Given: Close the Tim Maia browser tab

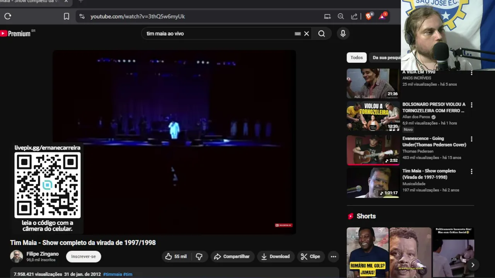Looking at the screenshot, I should [66, 2].
